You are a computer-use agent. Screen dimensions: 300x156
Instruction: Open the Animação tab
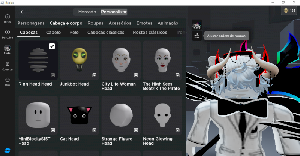[168, 23]
